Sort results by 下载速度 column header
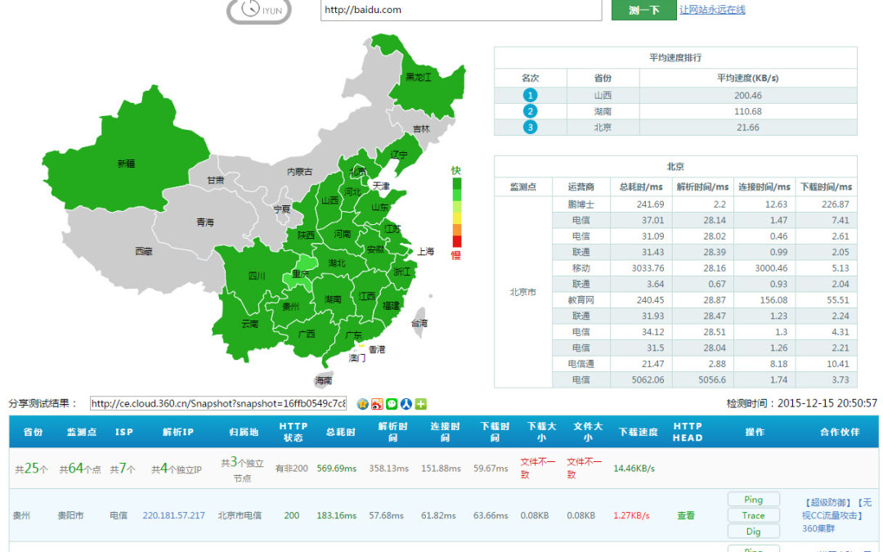The width and height of the screenshot is (883, 552). (638, 432)
